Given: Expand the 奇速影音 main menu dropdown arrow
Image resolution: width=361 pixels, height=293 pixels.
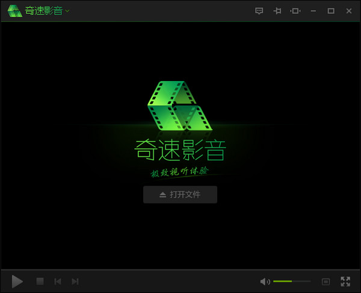Looking at the screenshot, I should click(67, 11).
